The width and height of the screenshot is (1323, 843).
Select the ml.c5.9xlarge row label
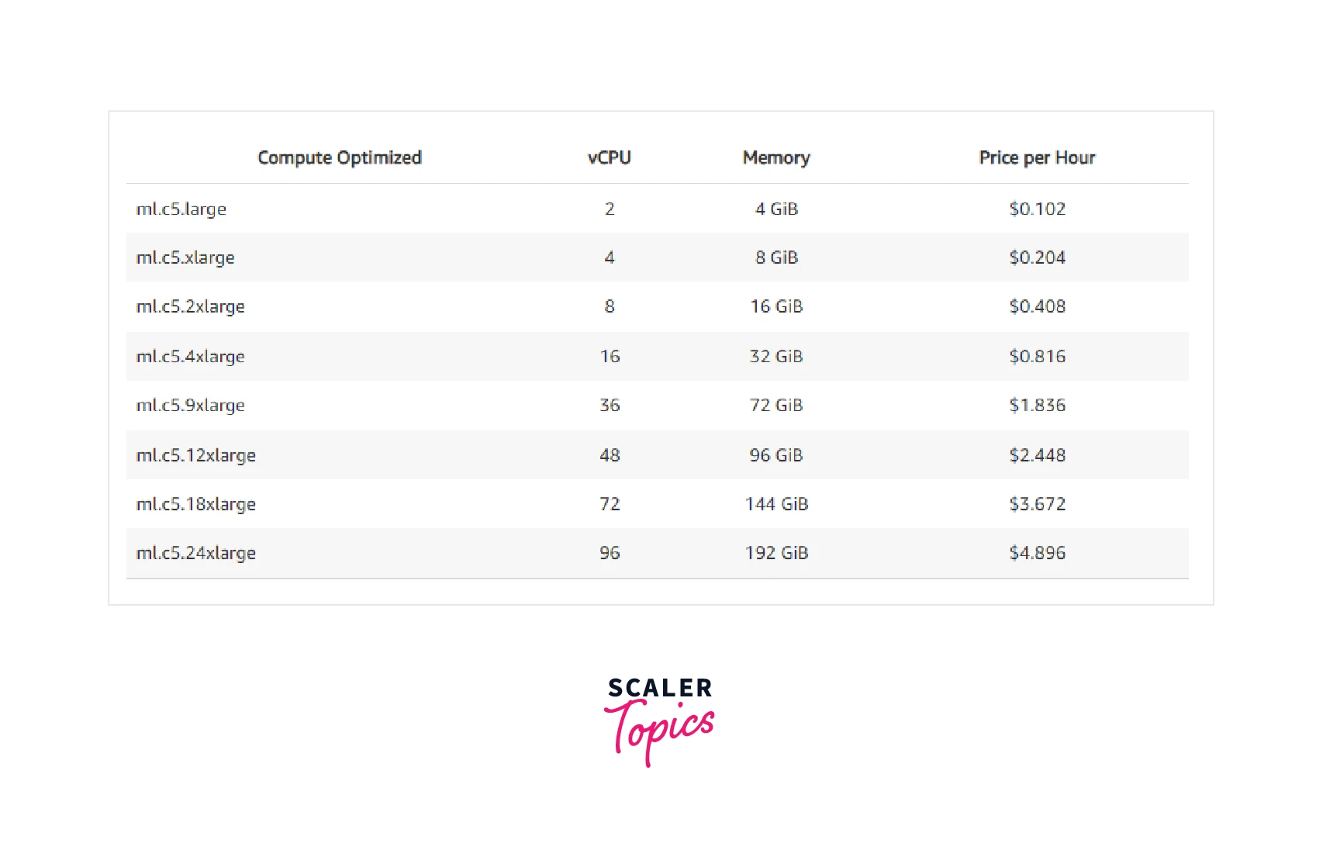click(x=191, y=406)
